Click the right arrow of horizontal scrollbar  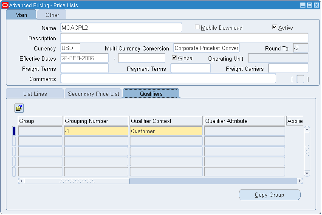click(x=300, y=181)
